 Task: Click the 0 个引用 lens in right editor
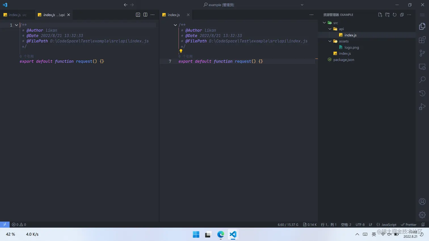(x=186, y=56)
